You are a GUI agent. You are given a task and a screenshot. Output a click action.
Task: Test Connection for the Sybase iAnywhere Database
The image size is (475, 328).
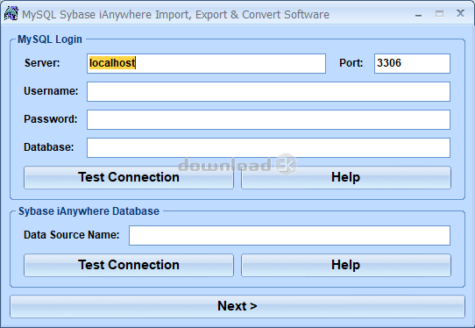129,265
